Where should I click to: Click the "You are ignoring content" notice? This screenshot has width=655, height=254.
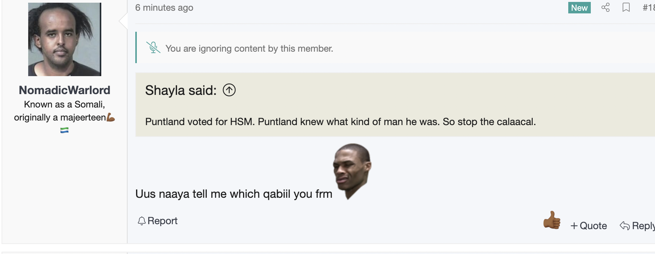(249, 49)
